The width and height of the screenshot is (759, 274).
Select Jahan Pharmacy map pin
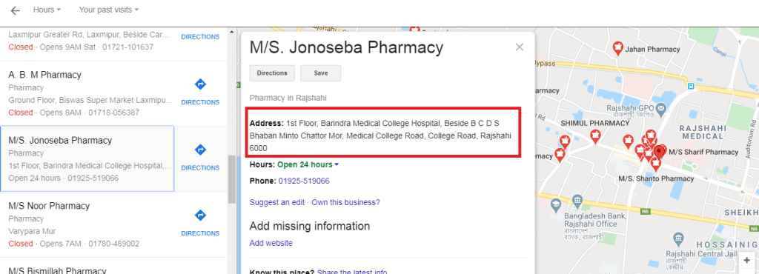click(x=617, y=48)
